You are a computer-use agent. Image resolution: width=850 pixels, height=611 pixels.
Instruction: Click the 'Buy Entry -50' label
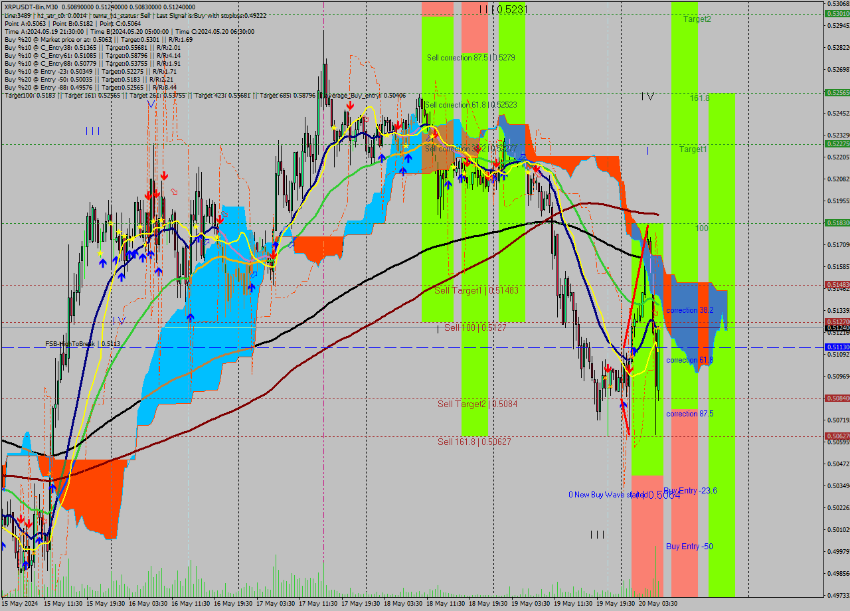[x=689, y=547]
